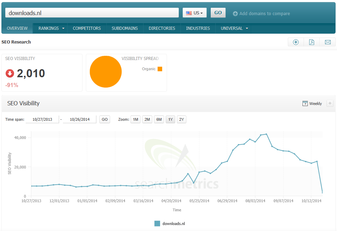Set chart zoom to 1M

(135, 119)
